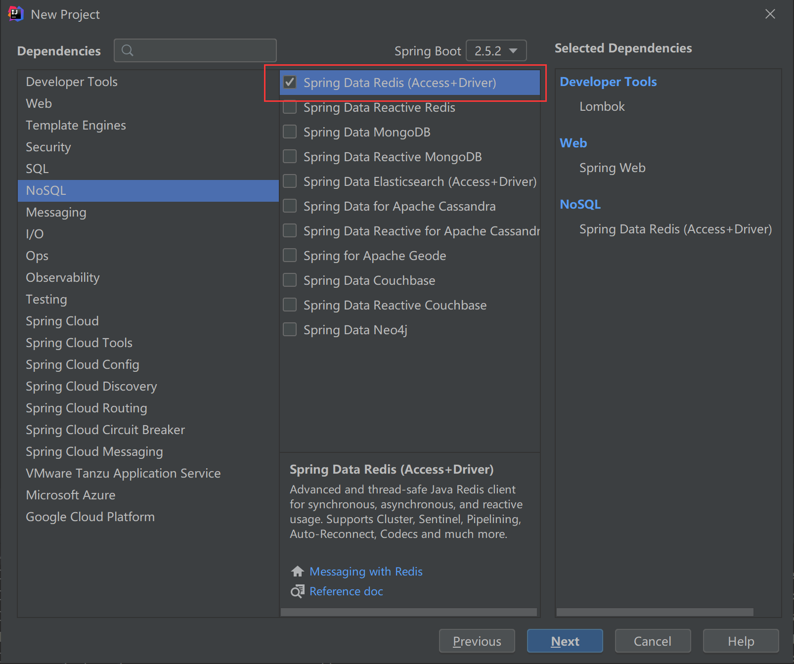Select the I/O category

pyautogui.click(x=148, y=234)
